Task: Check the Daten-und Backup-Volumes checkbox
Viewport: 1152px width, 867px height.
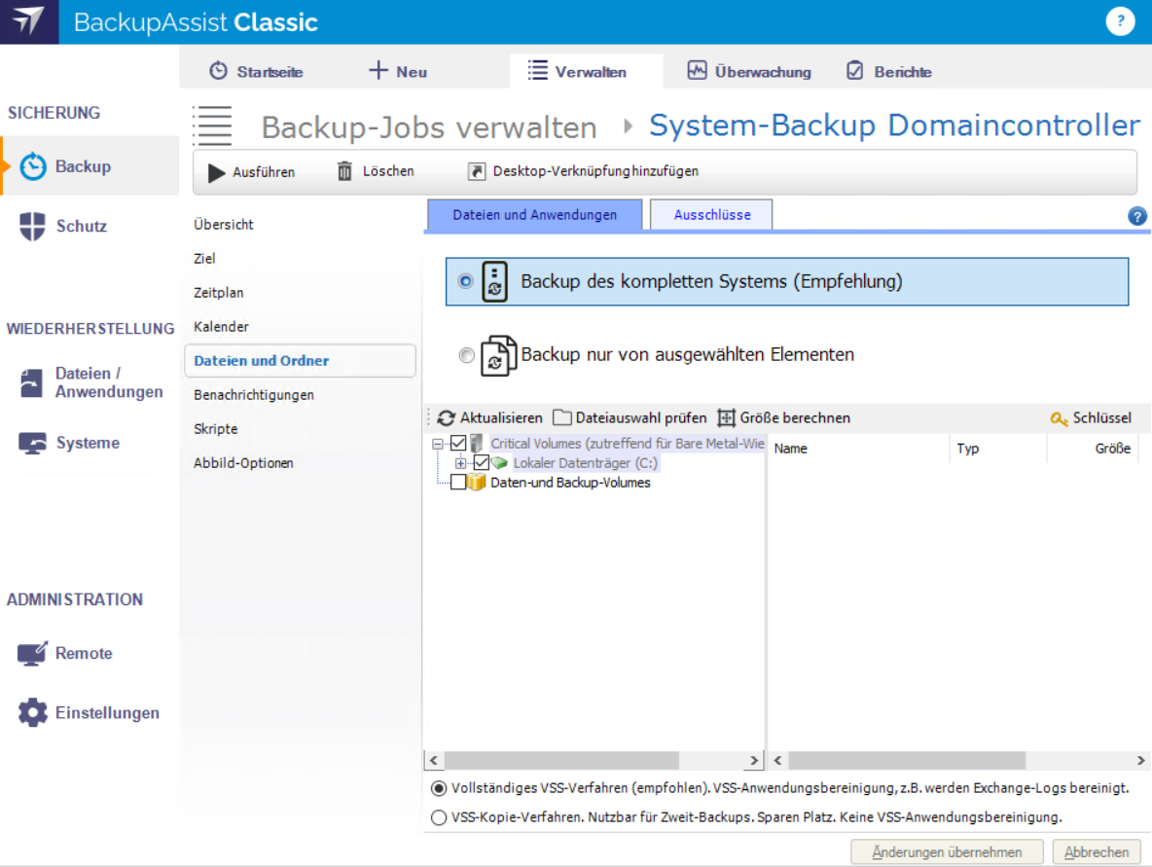Action: click(x=458, y=483)
